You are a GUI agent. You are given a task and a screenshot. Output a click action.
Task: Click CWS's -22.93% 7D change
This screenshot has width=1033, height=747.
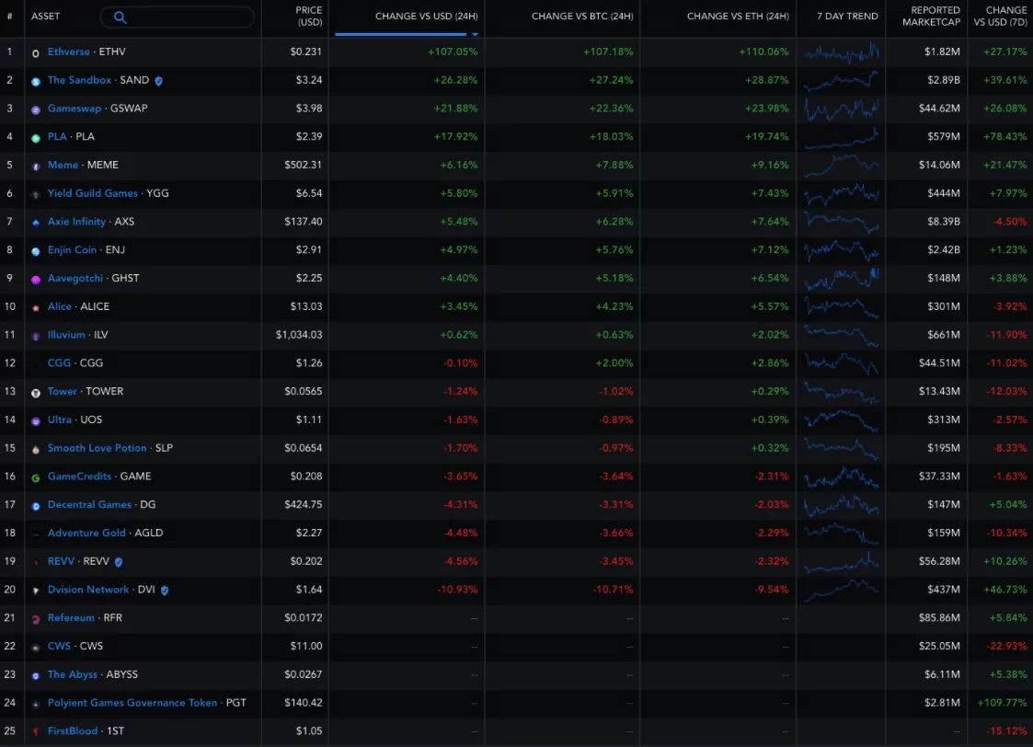(x=1006, y=646)
